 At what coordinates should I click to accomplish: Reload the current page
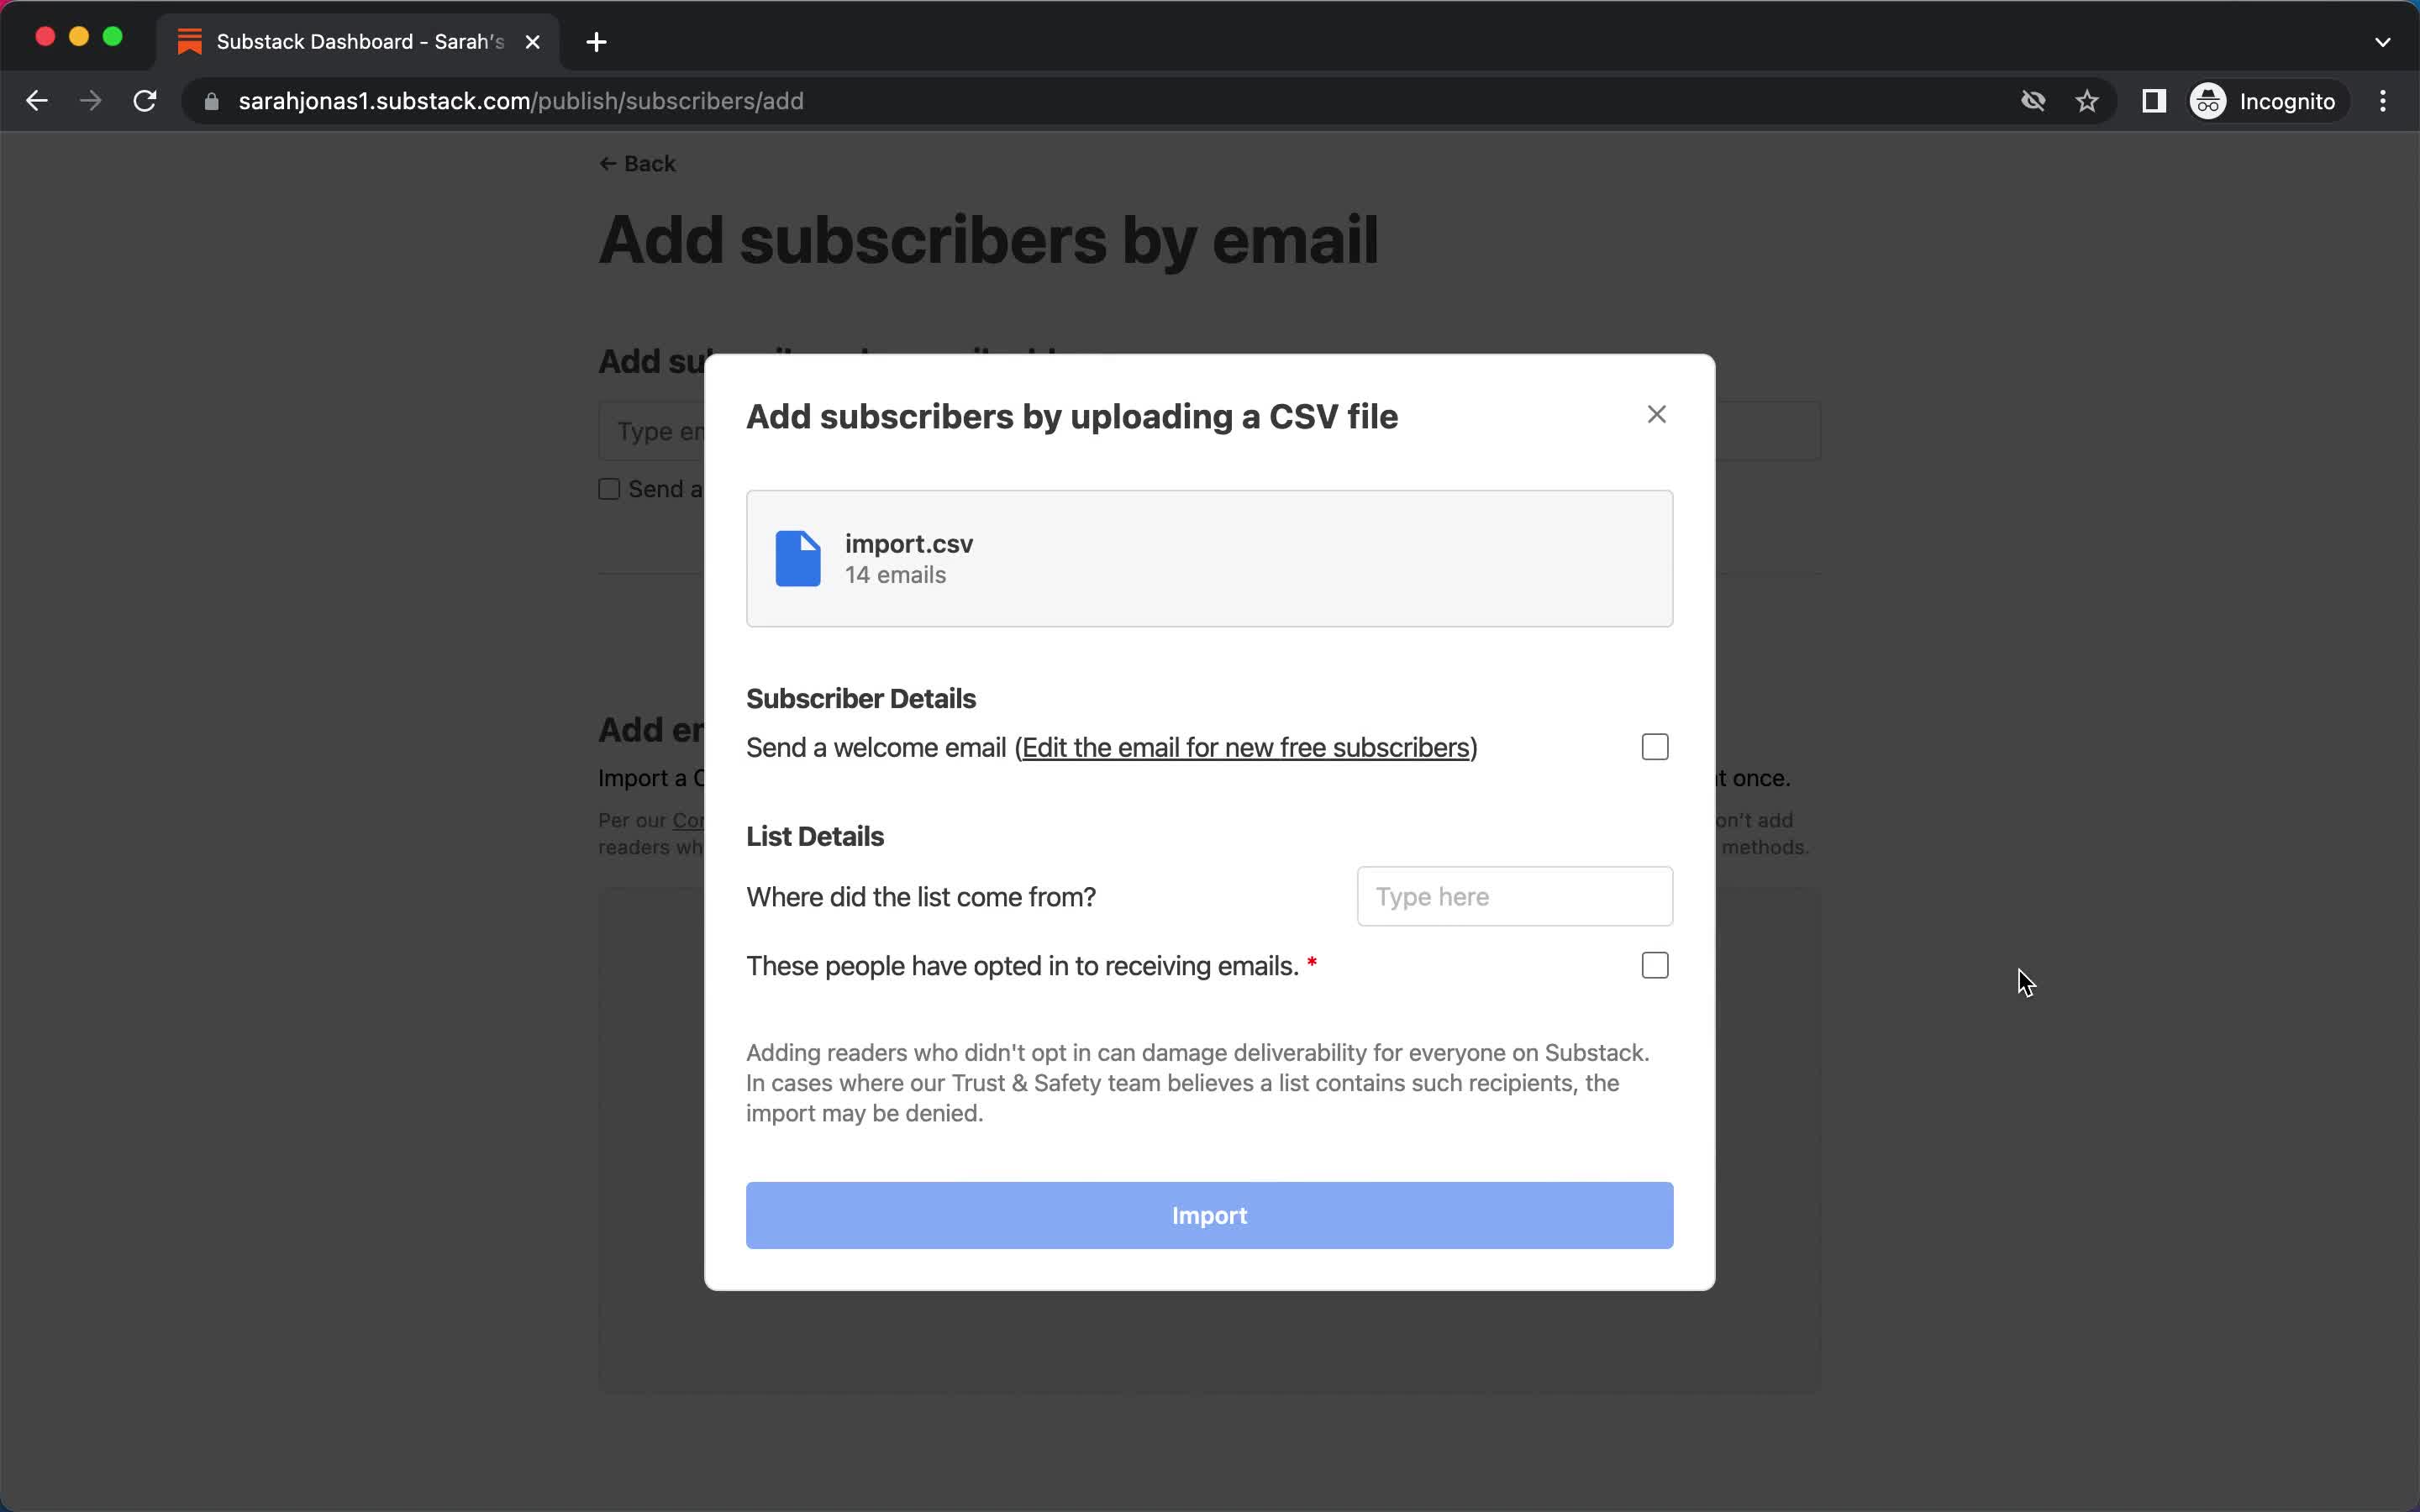145,101
